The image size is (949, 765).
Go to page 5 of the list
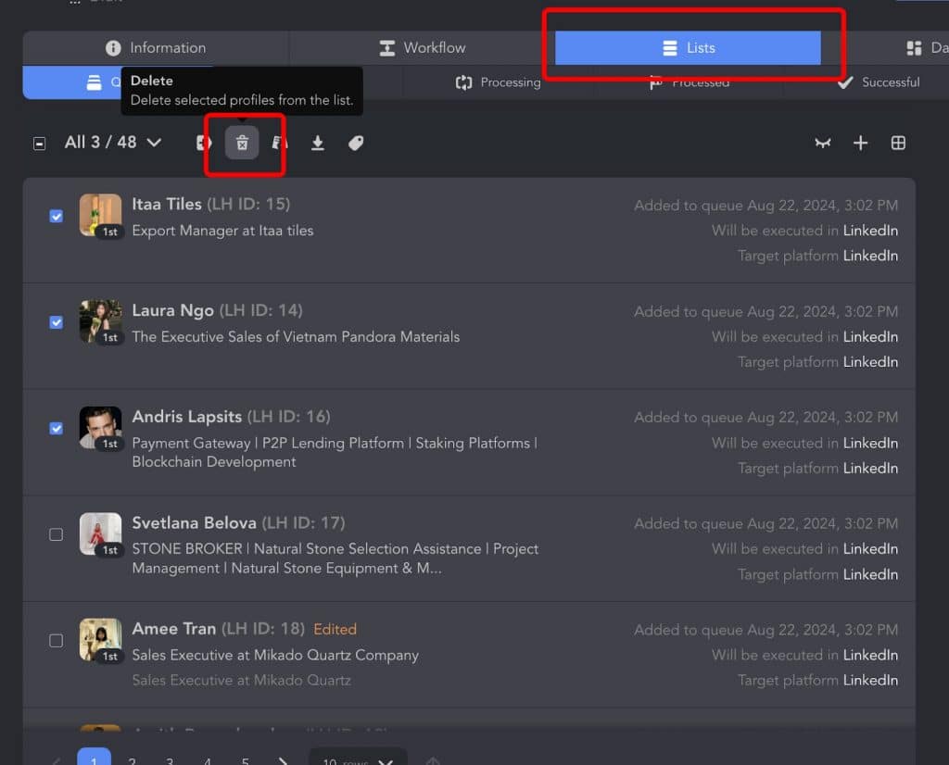click(245, 760)
